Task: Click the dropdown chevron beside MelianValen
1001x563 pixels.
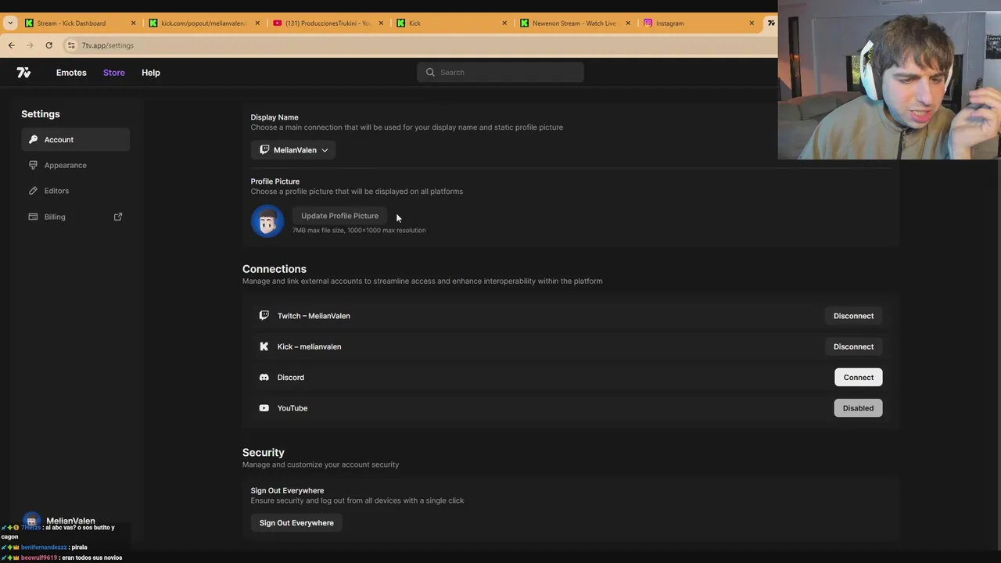Action: coord(325,150)
